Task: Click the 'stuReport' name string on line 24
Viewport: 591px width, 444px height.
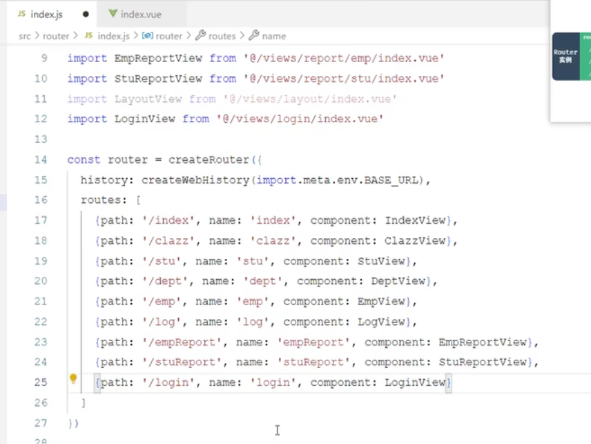Action: click(313, 363)
